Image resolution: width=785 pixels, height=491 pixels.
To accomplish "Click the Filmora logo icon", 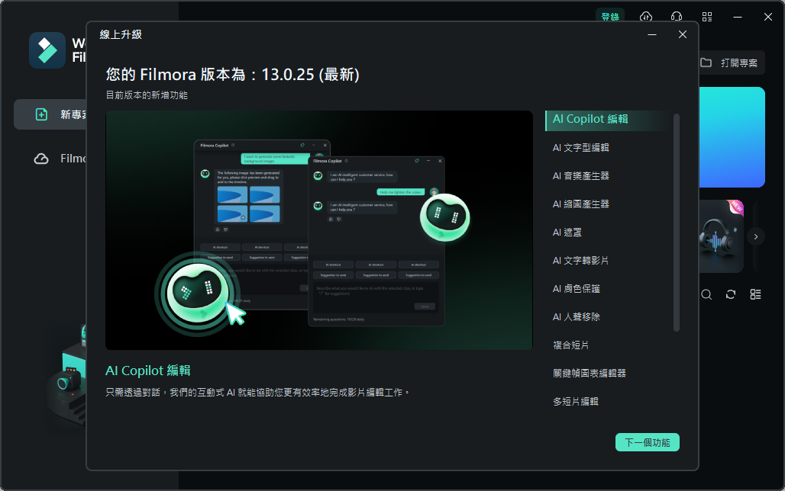I will tap(47, 50).
